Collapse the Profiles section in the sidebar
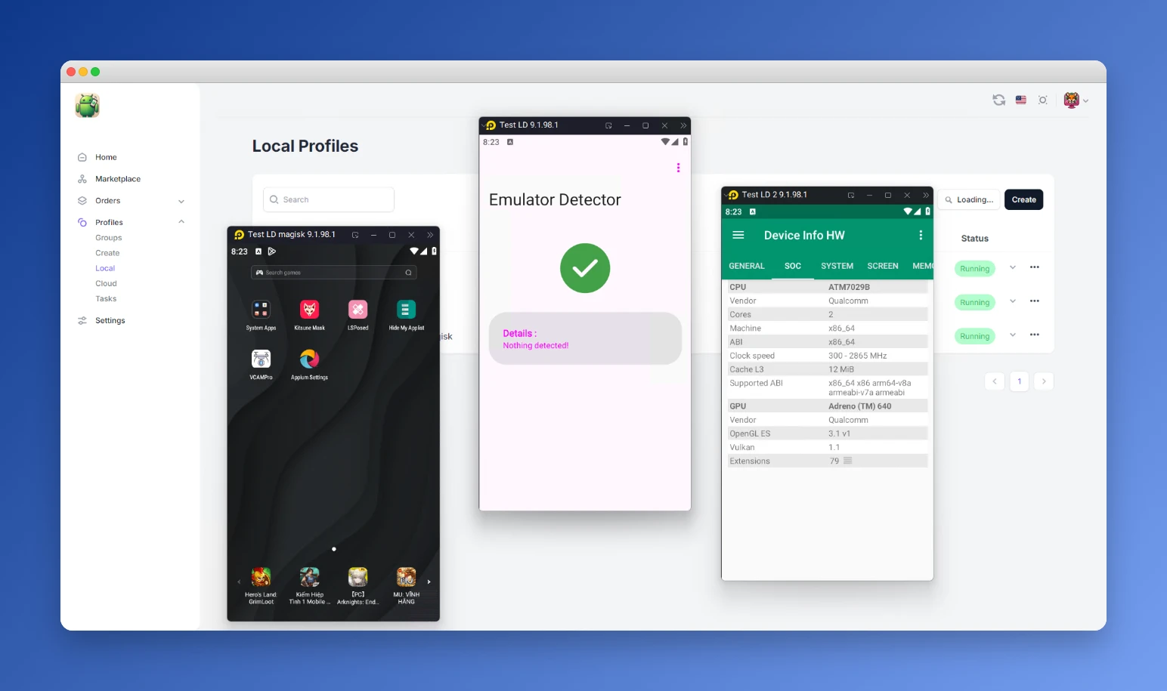 click(x=181, y=221)
